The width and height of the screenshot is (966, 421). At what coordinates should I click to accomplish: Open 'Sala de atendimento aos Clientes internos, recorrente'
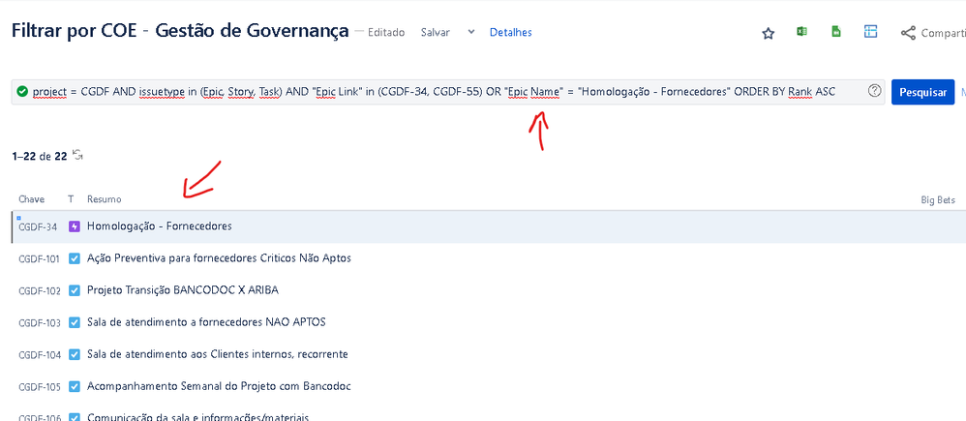click(x=218, y=354)
